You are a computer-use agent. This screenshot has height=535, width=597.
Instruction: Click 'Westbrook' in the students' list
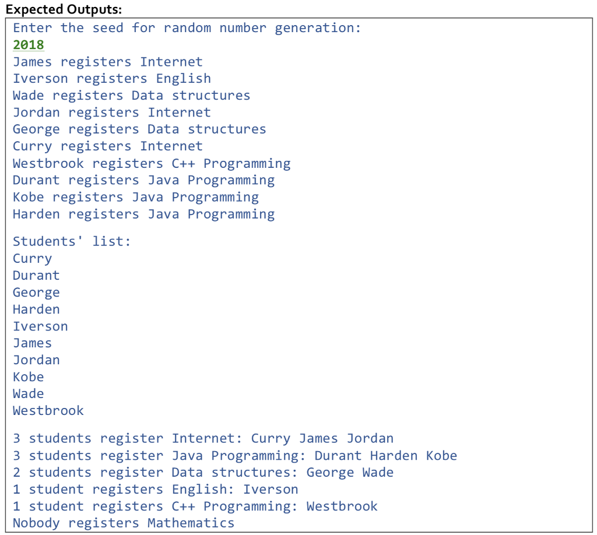click(x=48, y=411)
